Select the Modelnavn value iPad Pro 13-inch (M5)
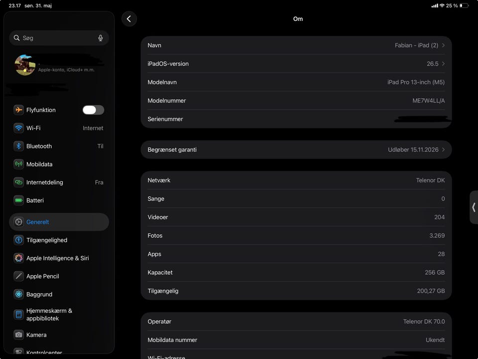The width and height of the screenshot is (478, 359). tap(416, 82)
